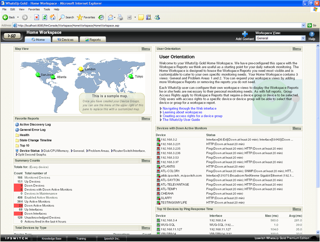Open the Workspace View dropdown
Image resolution: width=320 pixels, height=242 pixels.
(x=302, y=39)
